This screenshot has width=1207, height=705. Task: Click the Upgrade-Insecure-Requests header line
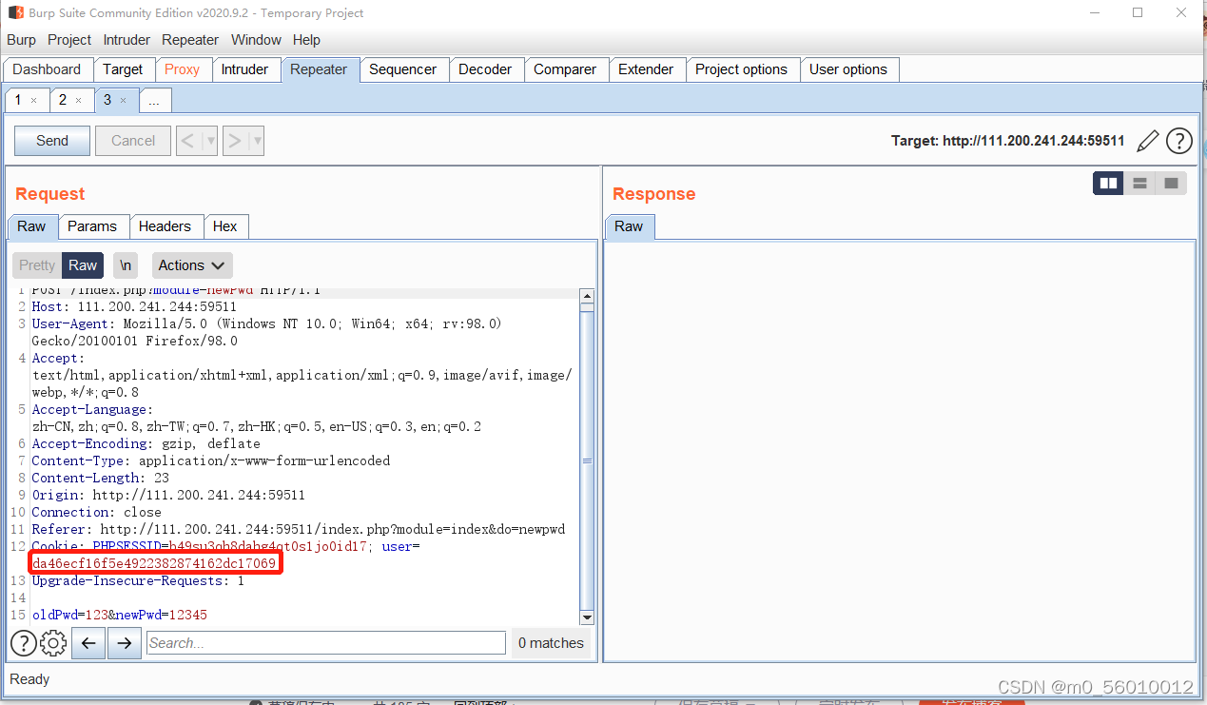point(138,581)
